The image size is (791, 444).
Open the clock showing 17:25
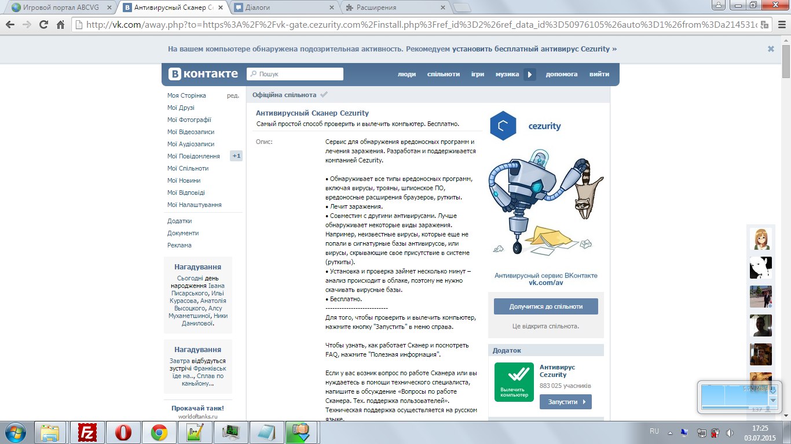[x=760, y=432]
